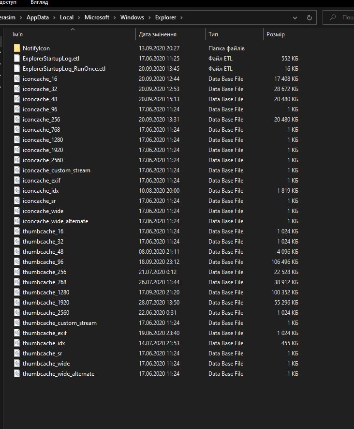Expand the chevron after AppData breadcrumb

click(54, 18)
